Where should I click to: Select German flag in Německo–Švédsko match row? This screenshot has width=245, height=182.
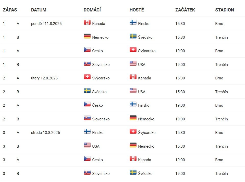coord(87,36)
